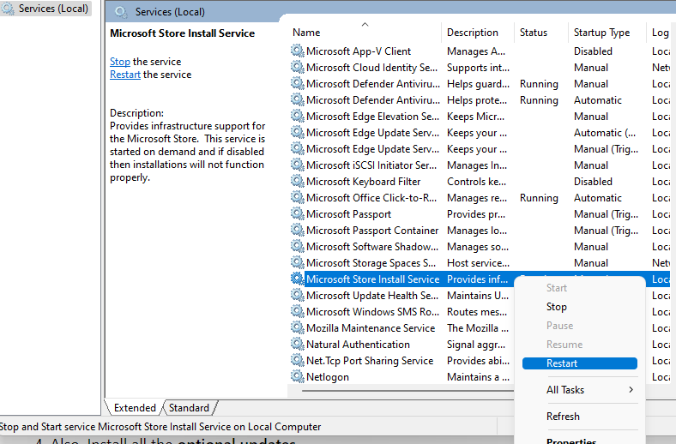Select the Netlogon service row
This screenshot has height=444, width=676.
pos(401,376)
